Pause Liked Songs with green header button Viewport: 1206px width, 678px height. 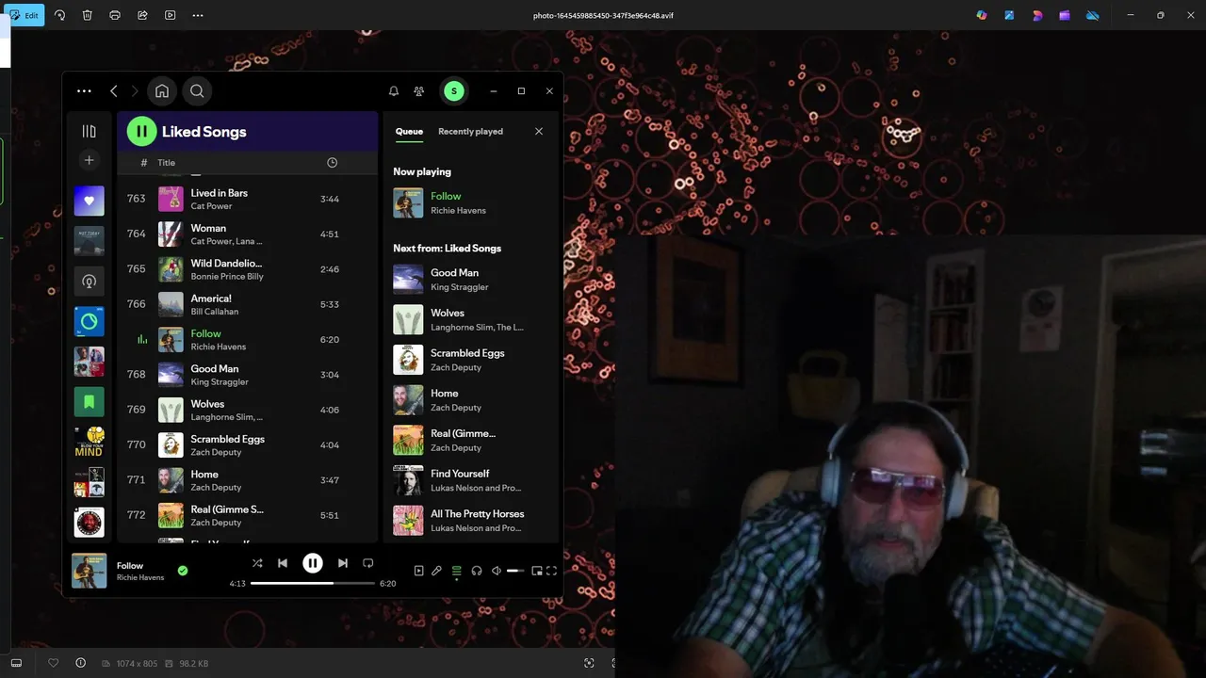click(141, 132)
